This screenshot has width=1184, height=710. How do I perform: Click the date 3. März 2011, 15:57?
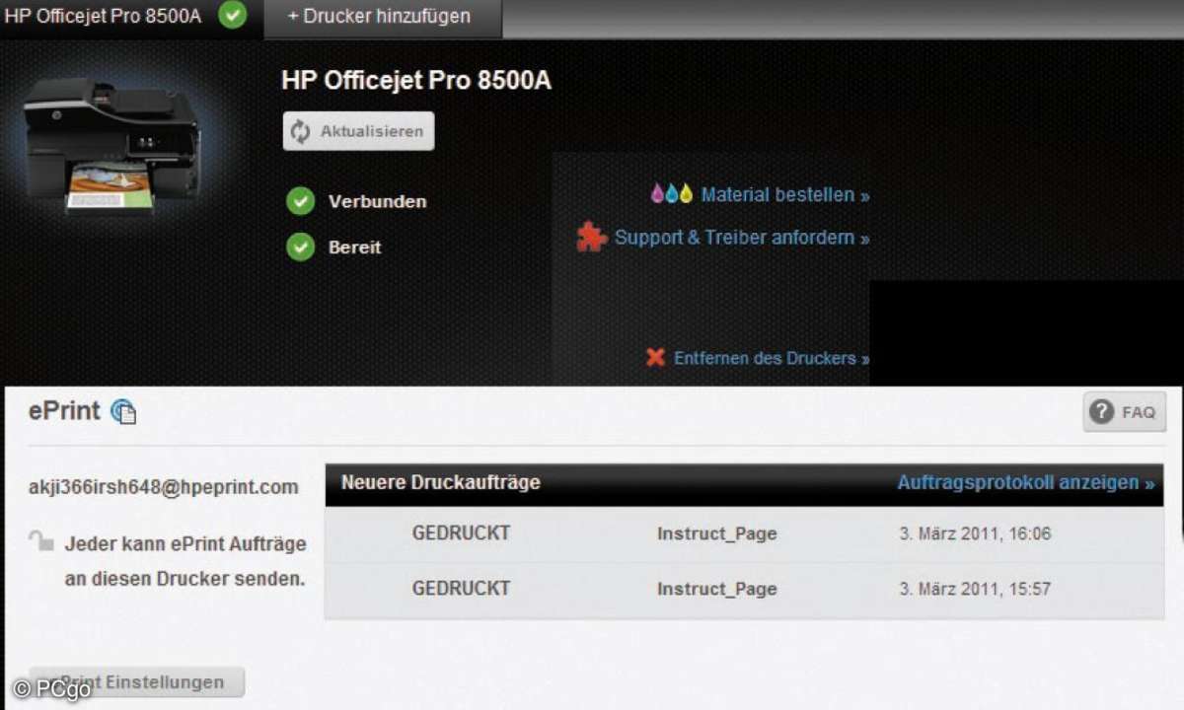[x=975, y=590]
